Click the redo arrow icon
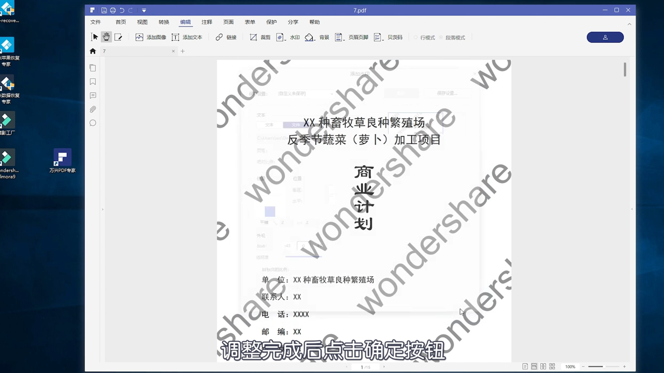Screen dimensions: 664x373 point(130,10)
